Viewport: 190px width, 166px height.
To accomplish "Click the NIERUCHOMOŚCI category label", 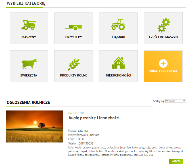I will click(118, 75).
